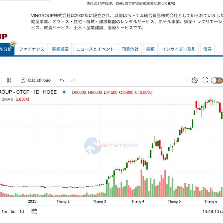Viewport: 223px width, 223px height.
Task: Click the 0 (0.00%) change value
Action: tap(143, 93)
